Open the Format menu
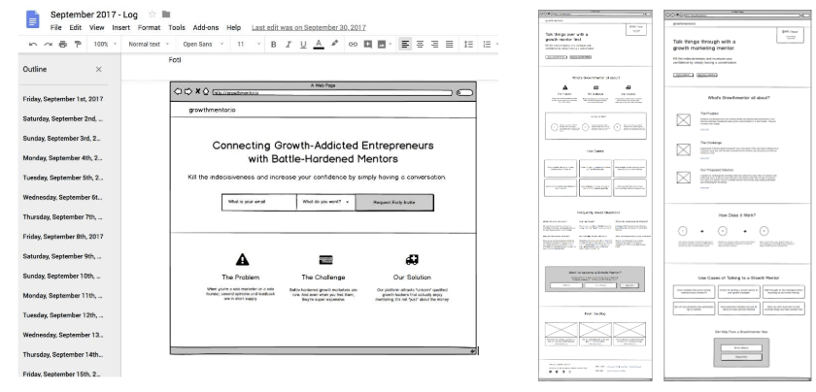This screenshot has width=816, height=392. click(149, 27)
